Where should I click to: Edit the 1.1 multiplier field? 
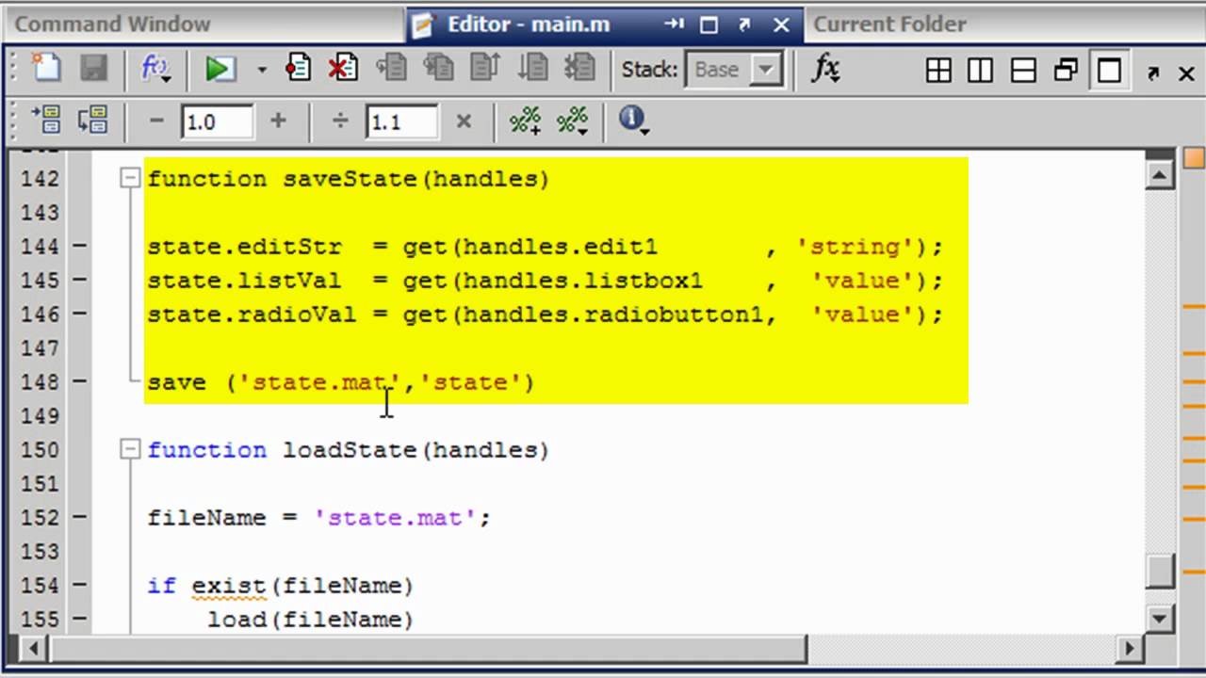click(x=402, y=121)
